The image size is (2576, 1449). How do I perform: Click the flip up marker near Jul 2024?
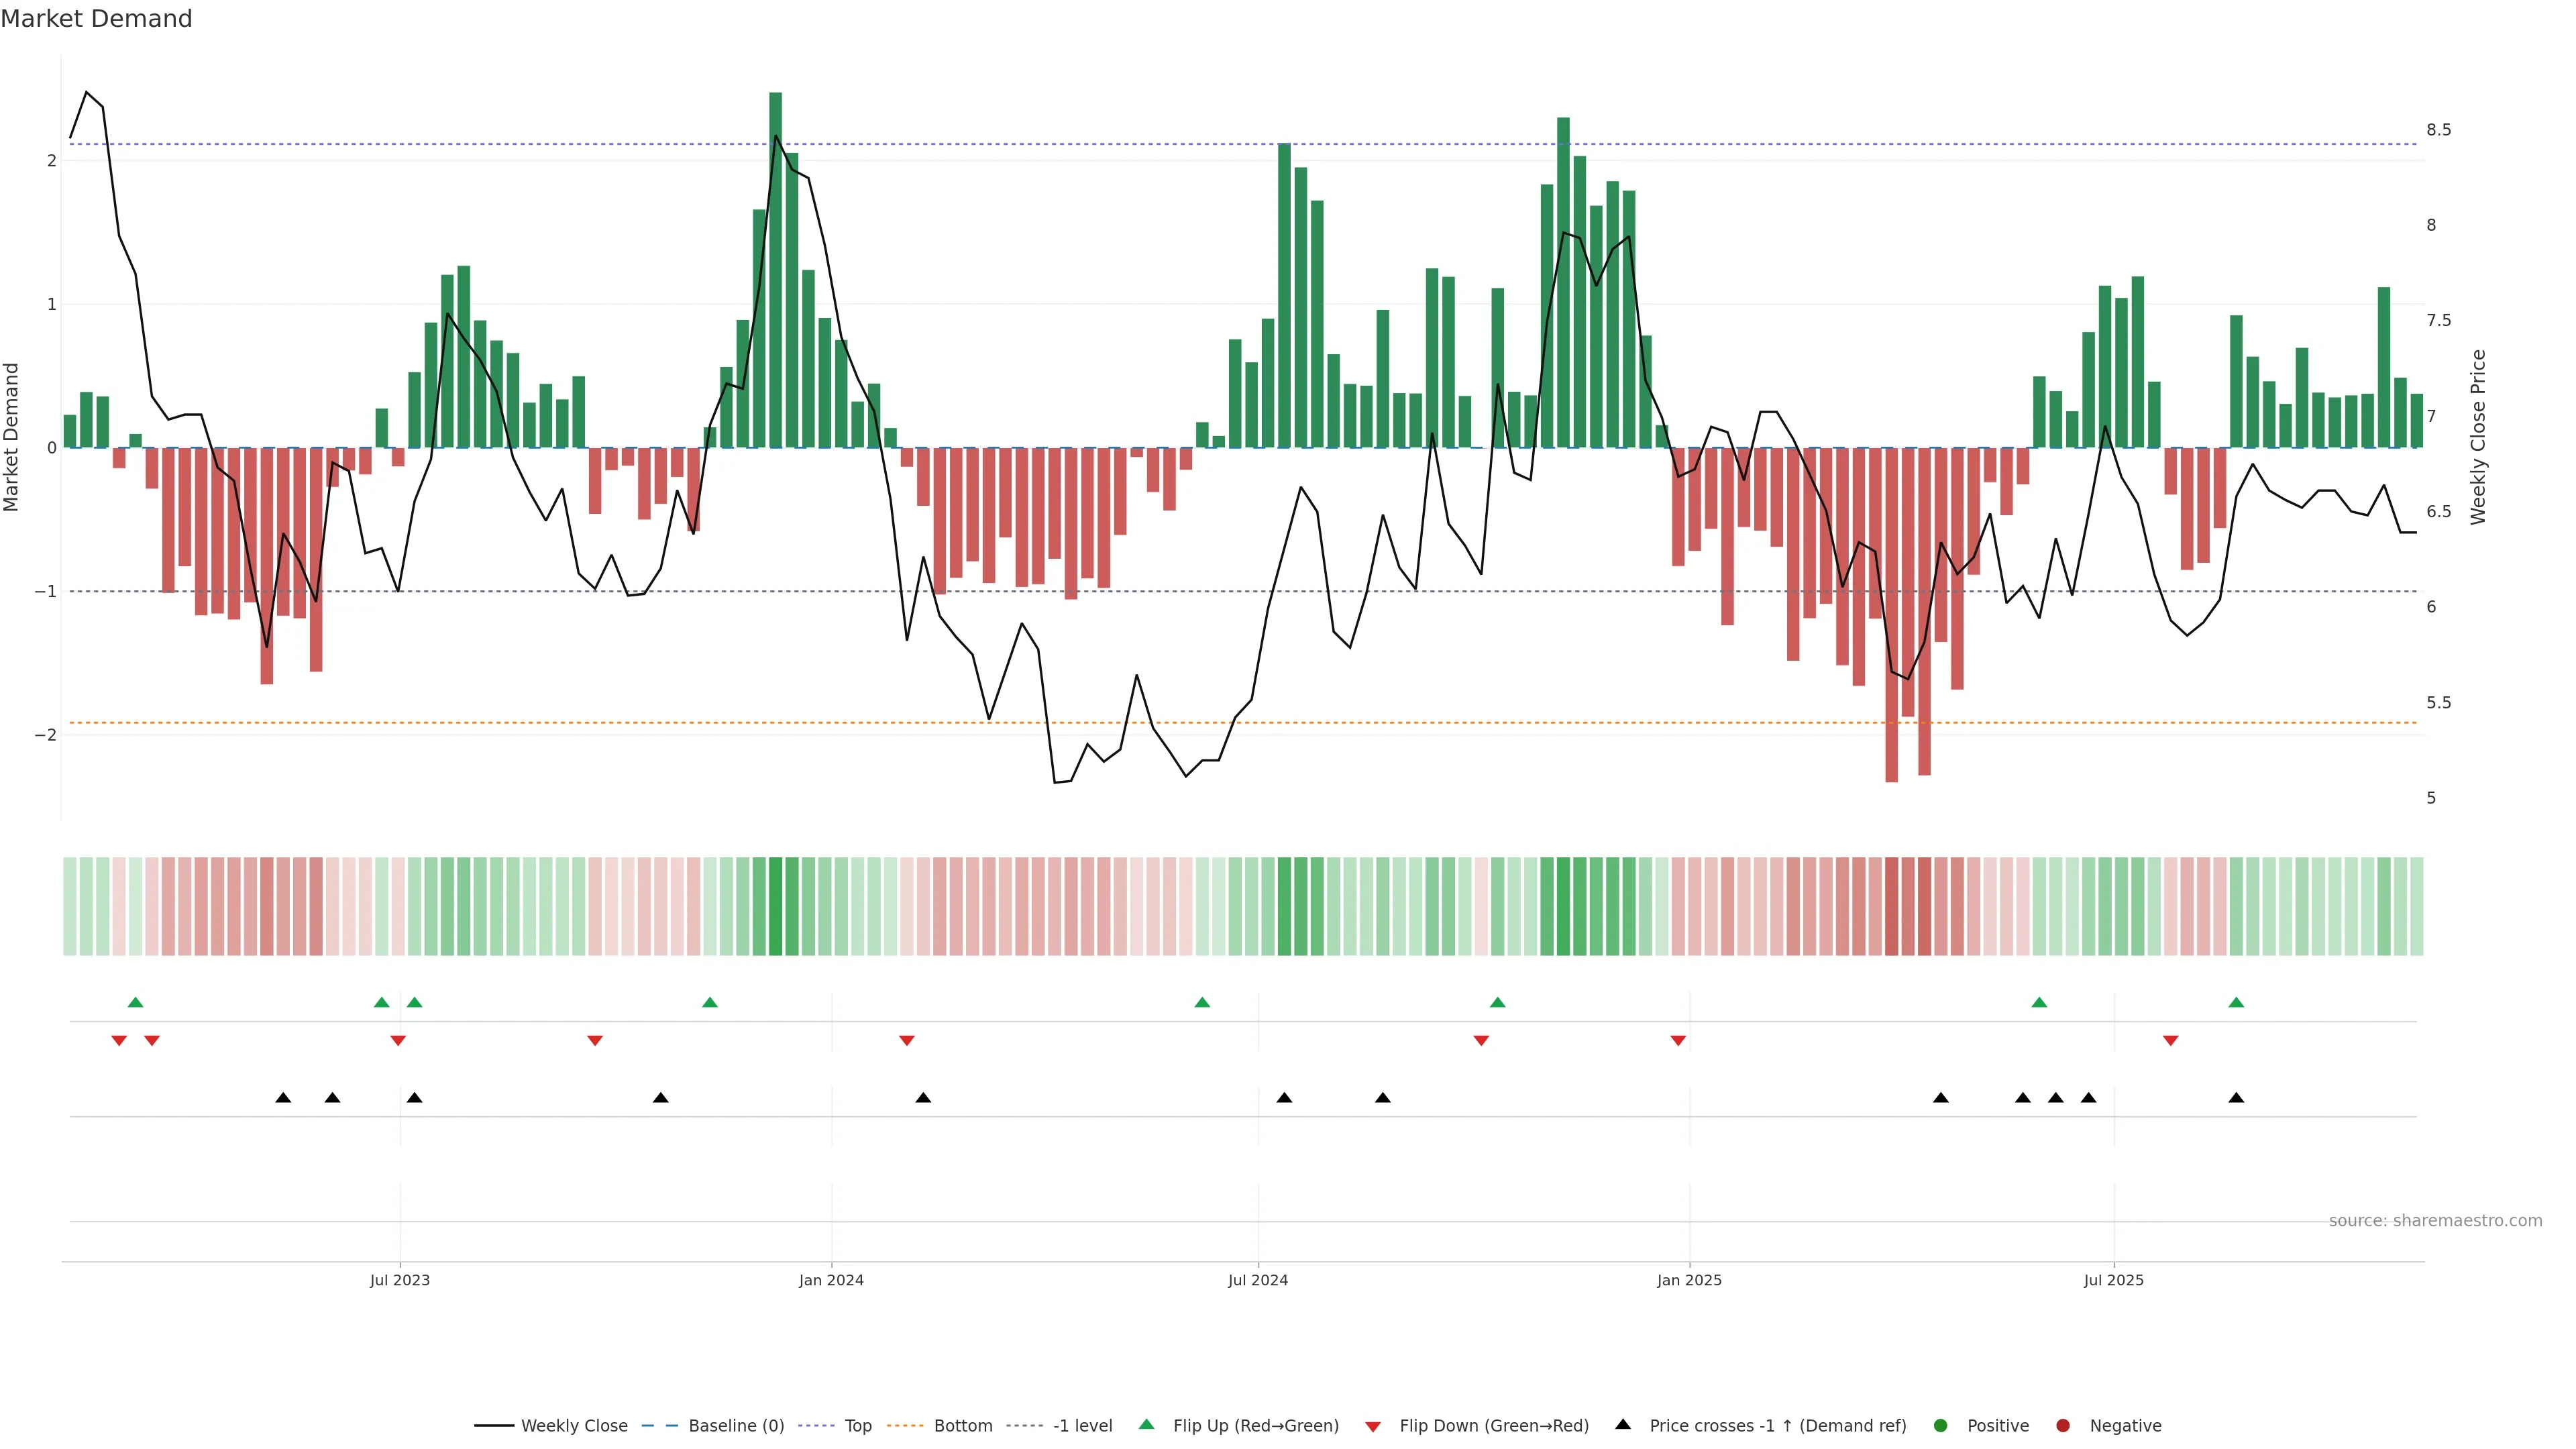pos(1202,1002)
